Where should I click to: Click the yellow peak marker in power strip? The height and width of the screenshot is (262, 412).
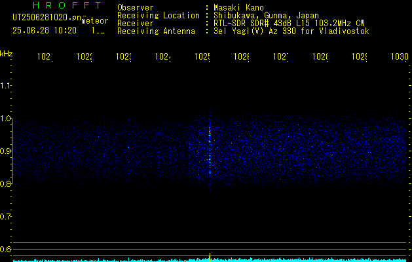tap(210, 257)
